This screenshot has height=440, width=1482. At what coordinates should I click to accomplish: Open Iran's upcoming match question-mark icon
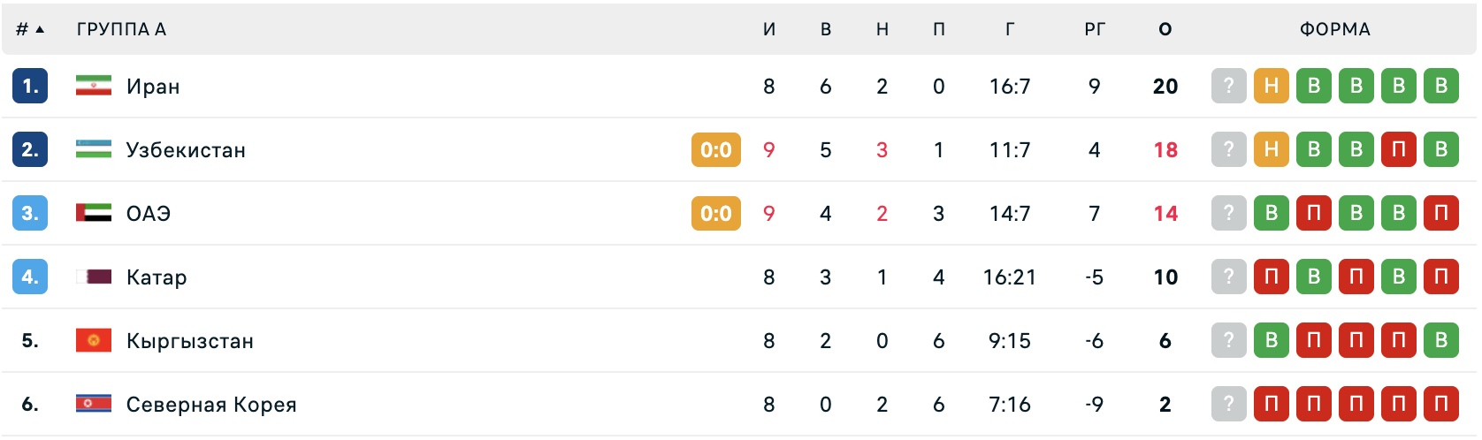(1228, 86)
